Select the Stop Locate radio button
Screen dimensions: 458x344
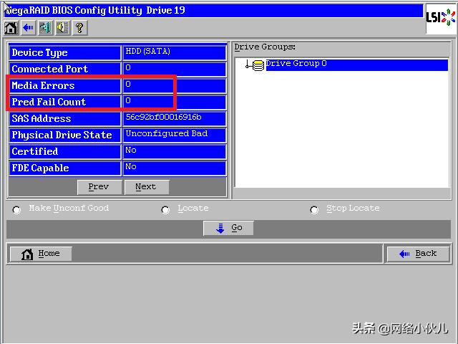click(314, 210)
